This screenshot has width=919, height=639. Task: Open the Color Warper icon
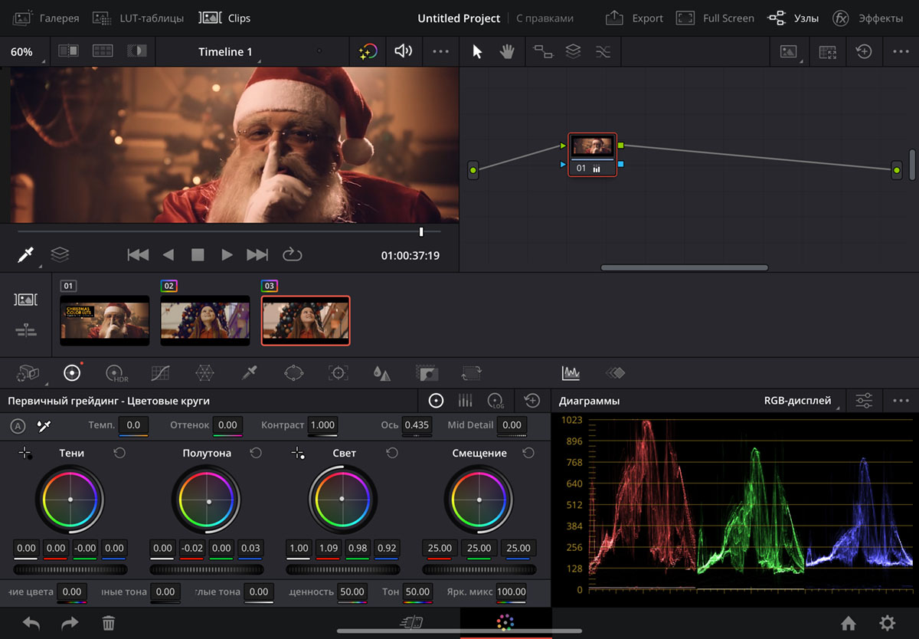(204, 373)
